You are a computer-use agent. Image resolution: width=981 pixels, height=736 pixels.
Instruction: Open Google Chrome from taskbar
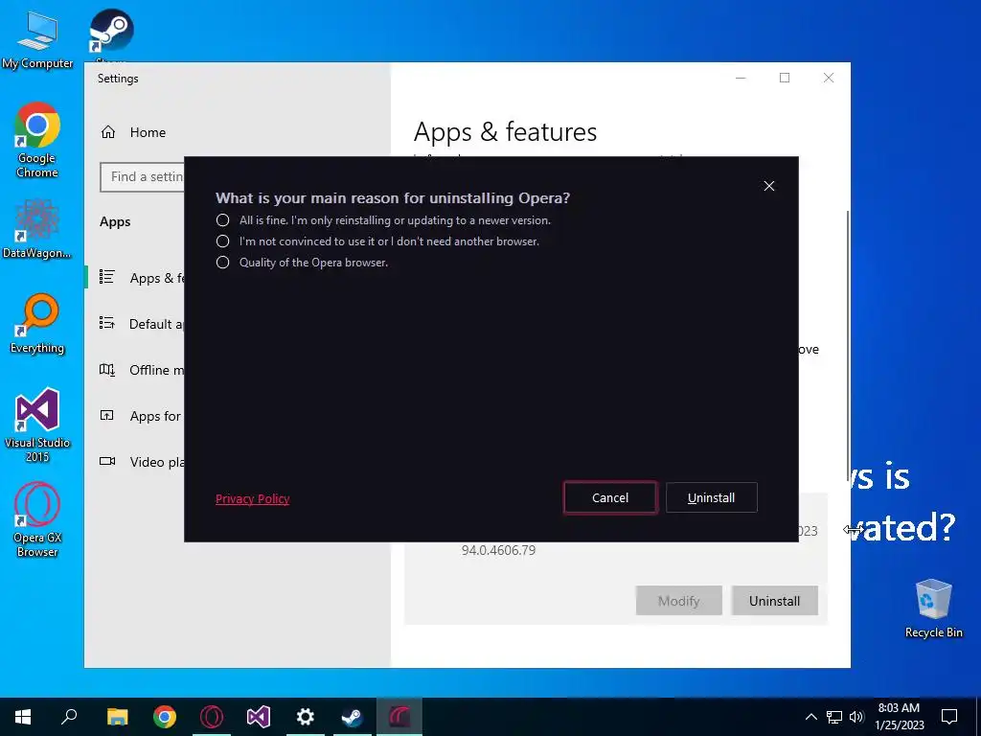165,717
